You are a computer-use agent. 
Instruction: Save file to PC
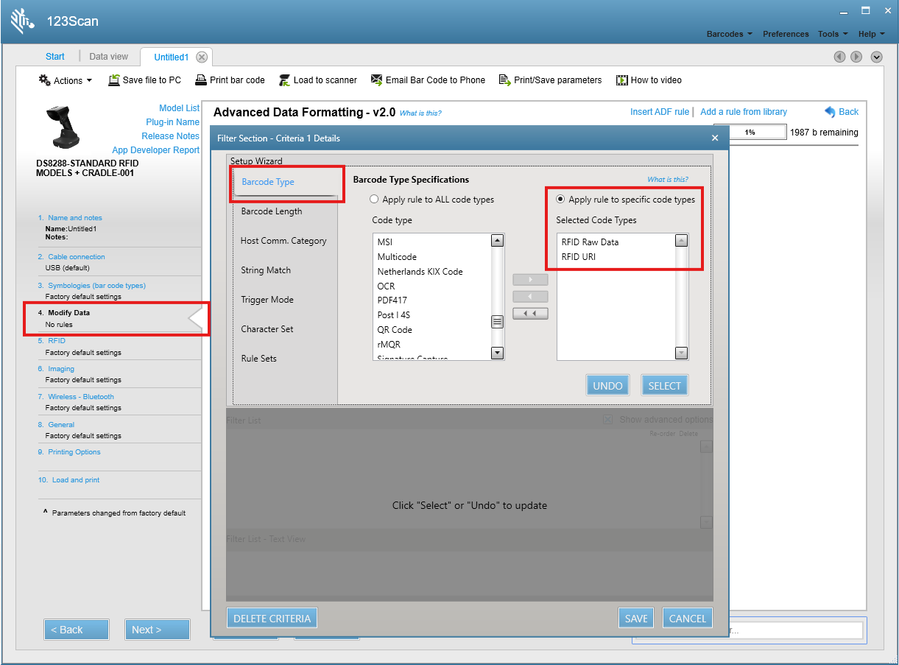coord(144,80)
